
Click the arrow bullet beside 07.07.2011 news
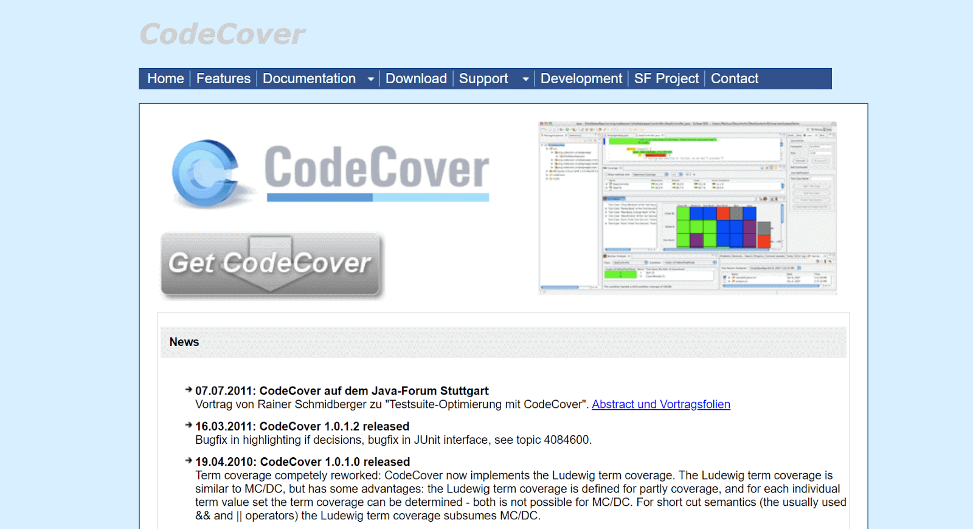(x=189, y=390)
